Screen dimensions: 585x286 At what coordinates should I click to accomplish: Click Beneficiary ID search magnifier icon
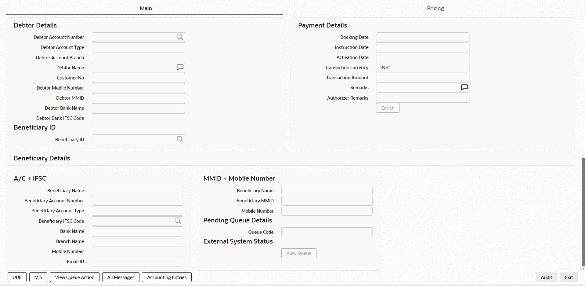tap(180, 139)
